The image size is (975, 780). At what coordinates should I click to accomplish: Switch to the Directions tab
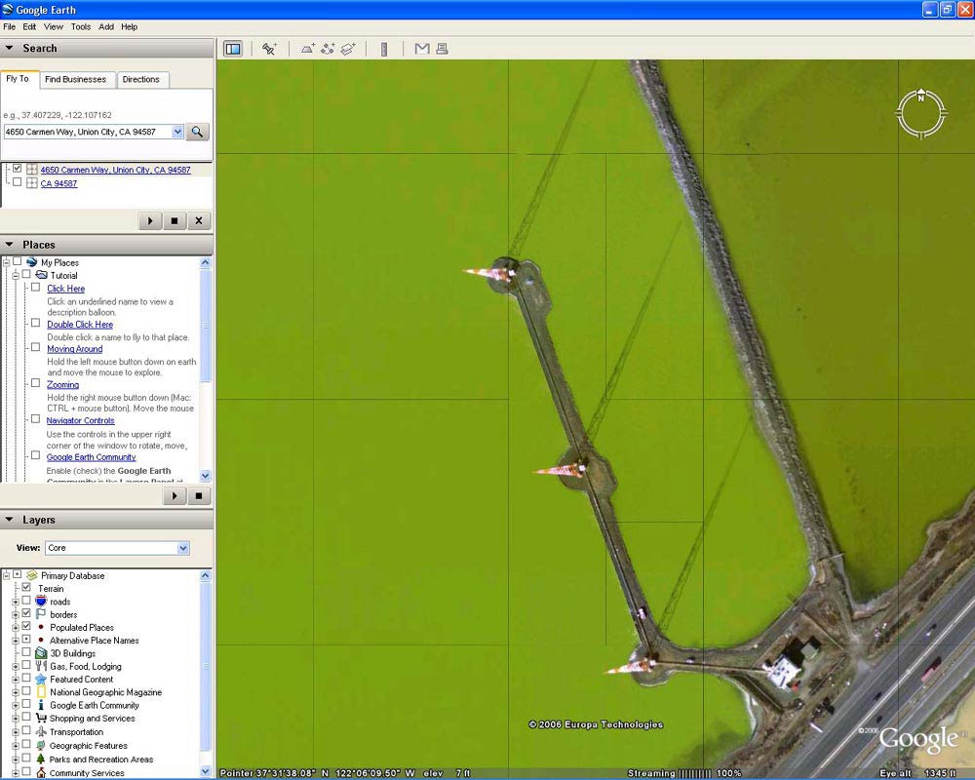pyautogui.click(x=141, y=80)
